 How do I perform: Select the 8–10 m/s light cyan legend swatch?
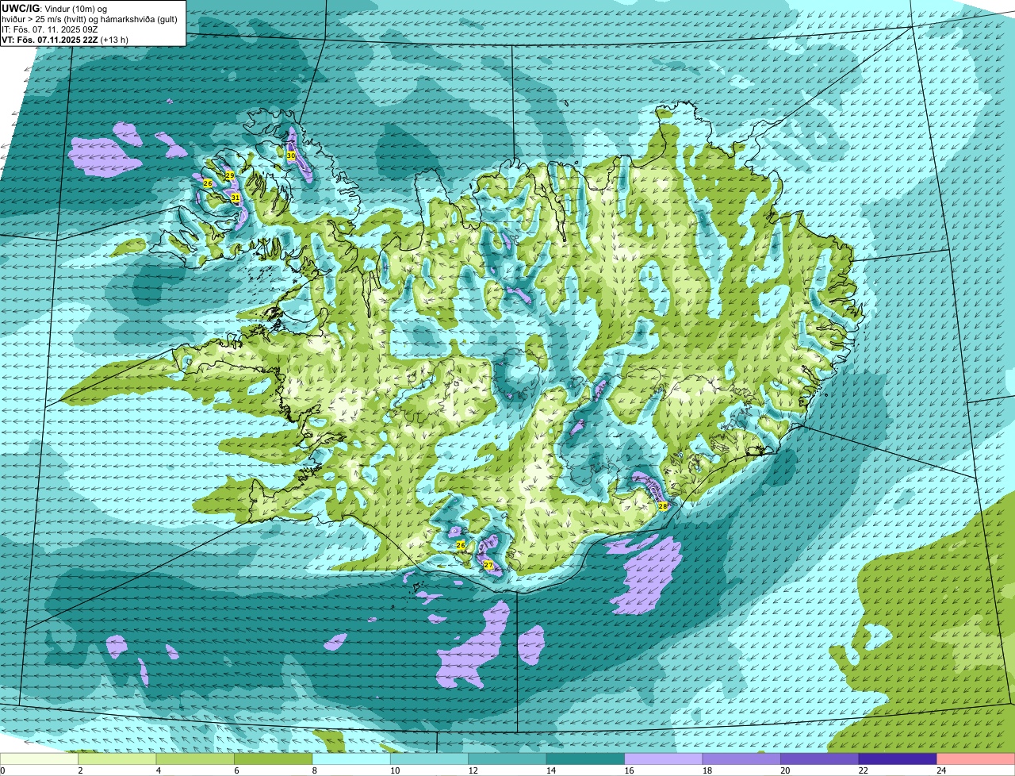351,759
